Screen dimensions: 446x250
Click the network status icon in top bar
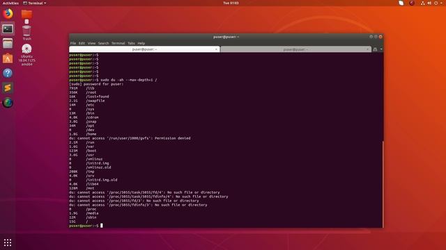point(423,3)
